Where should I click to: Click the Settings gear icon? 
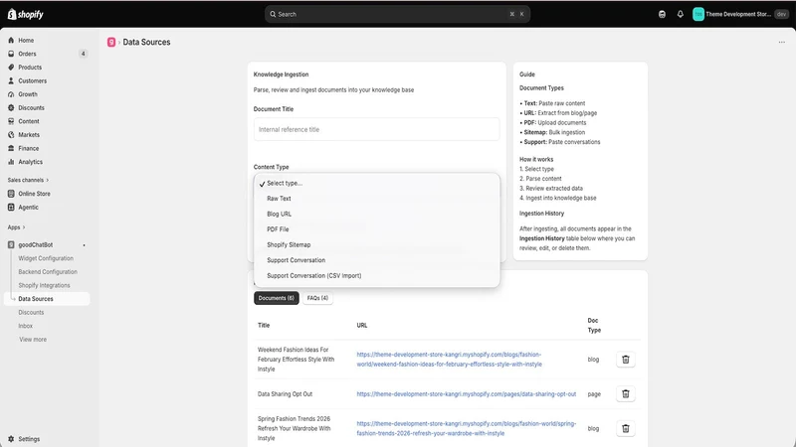click(x=11, y=439)
